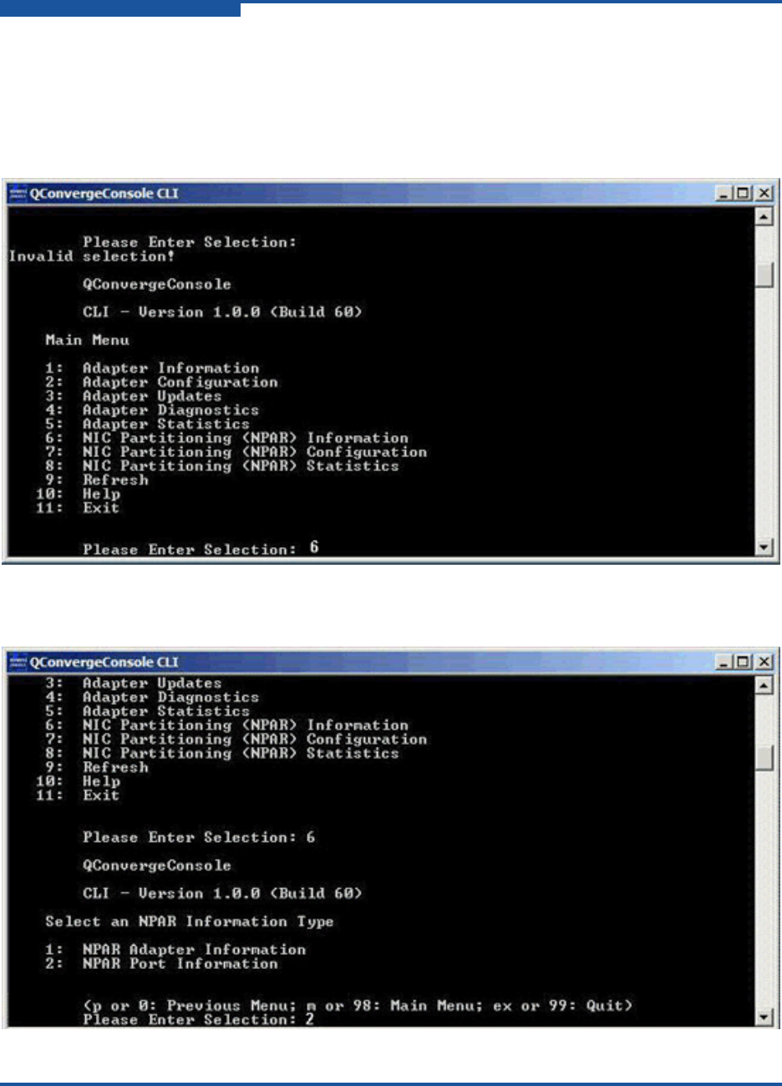Image resolution: width=782 pixels, height=1086 pixels.
Task: Click the lower window's QConvergeConsole CLI title bar
Action: click(x=391, y=662)
